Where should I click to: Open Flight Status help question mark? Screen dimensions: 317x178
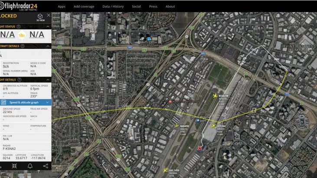pyautogui.click(x=19, y=26)
